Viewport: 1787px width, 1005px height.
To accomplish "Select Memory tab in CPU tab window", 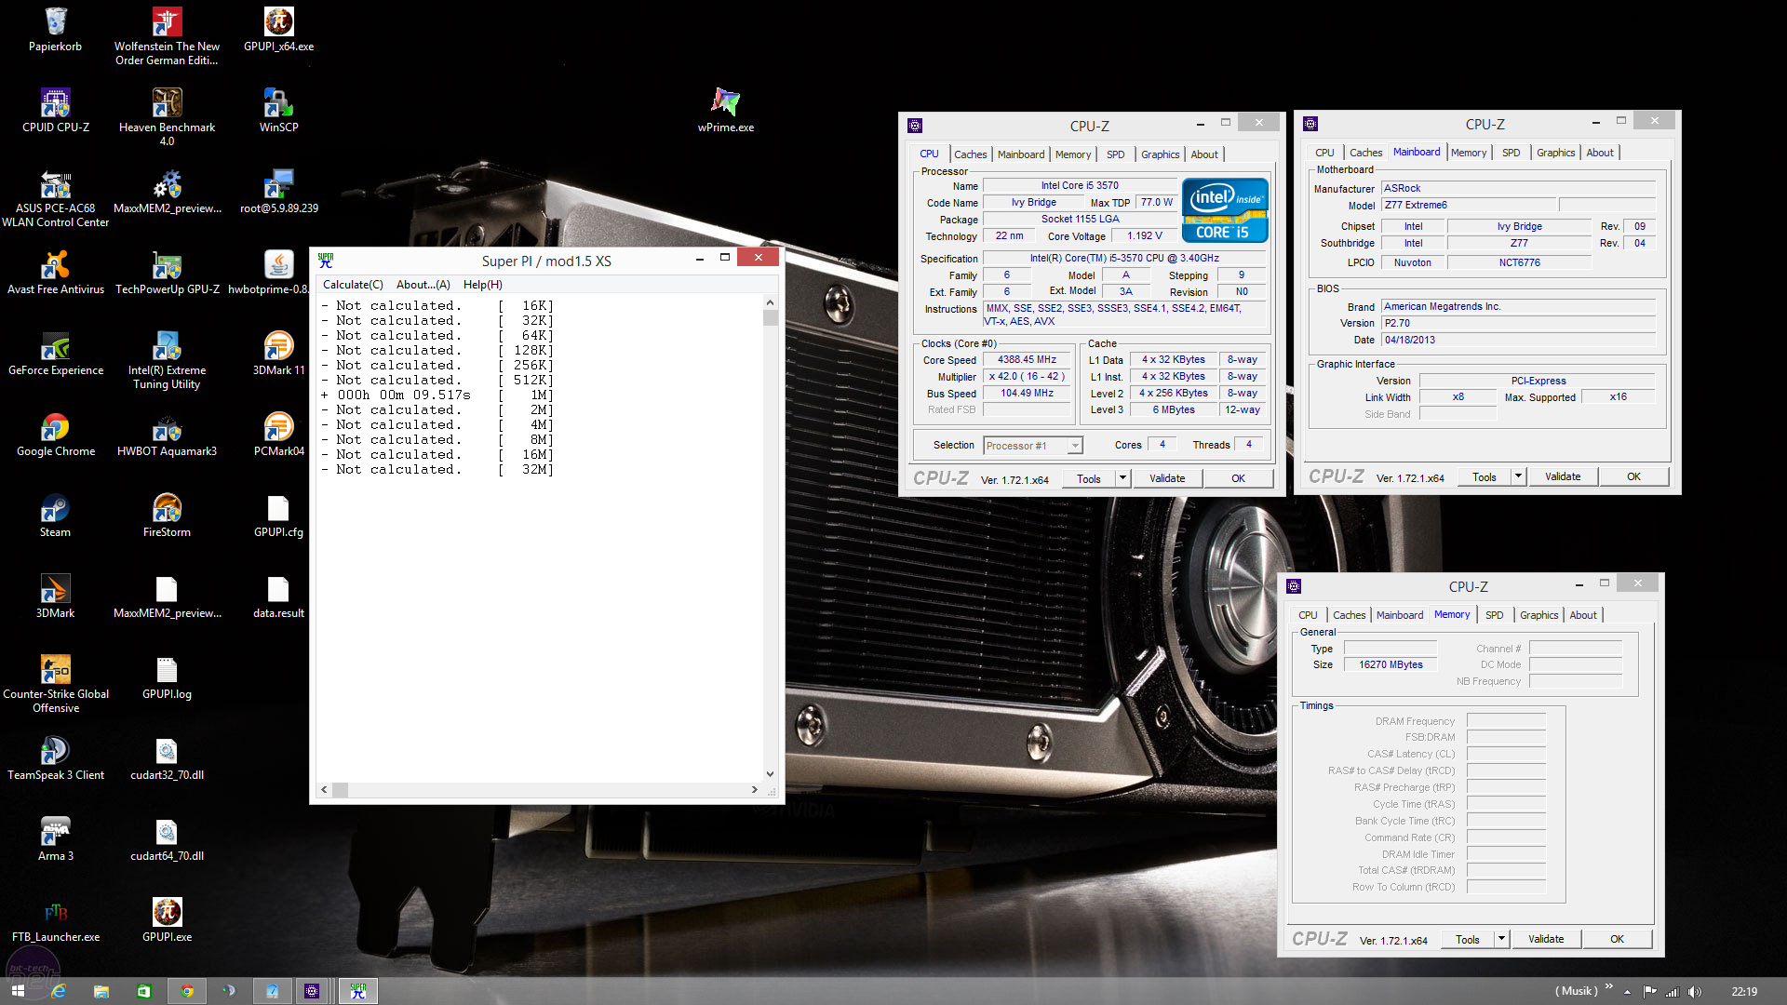I will coord(1072,154).
